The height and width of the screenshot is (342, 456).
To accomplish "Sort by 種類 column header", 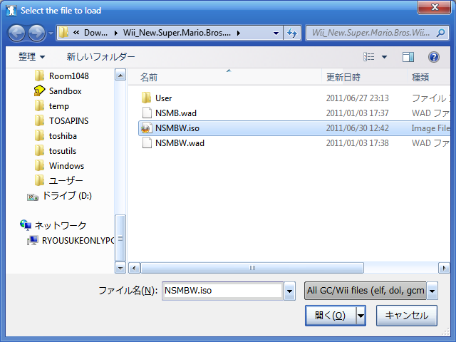I will tap(420, 78).
